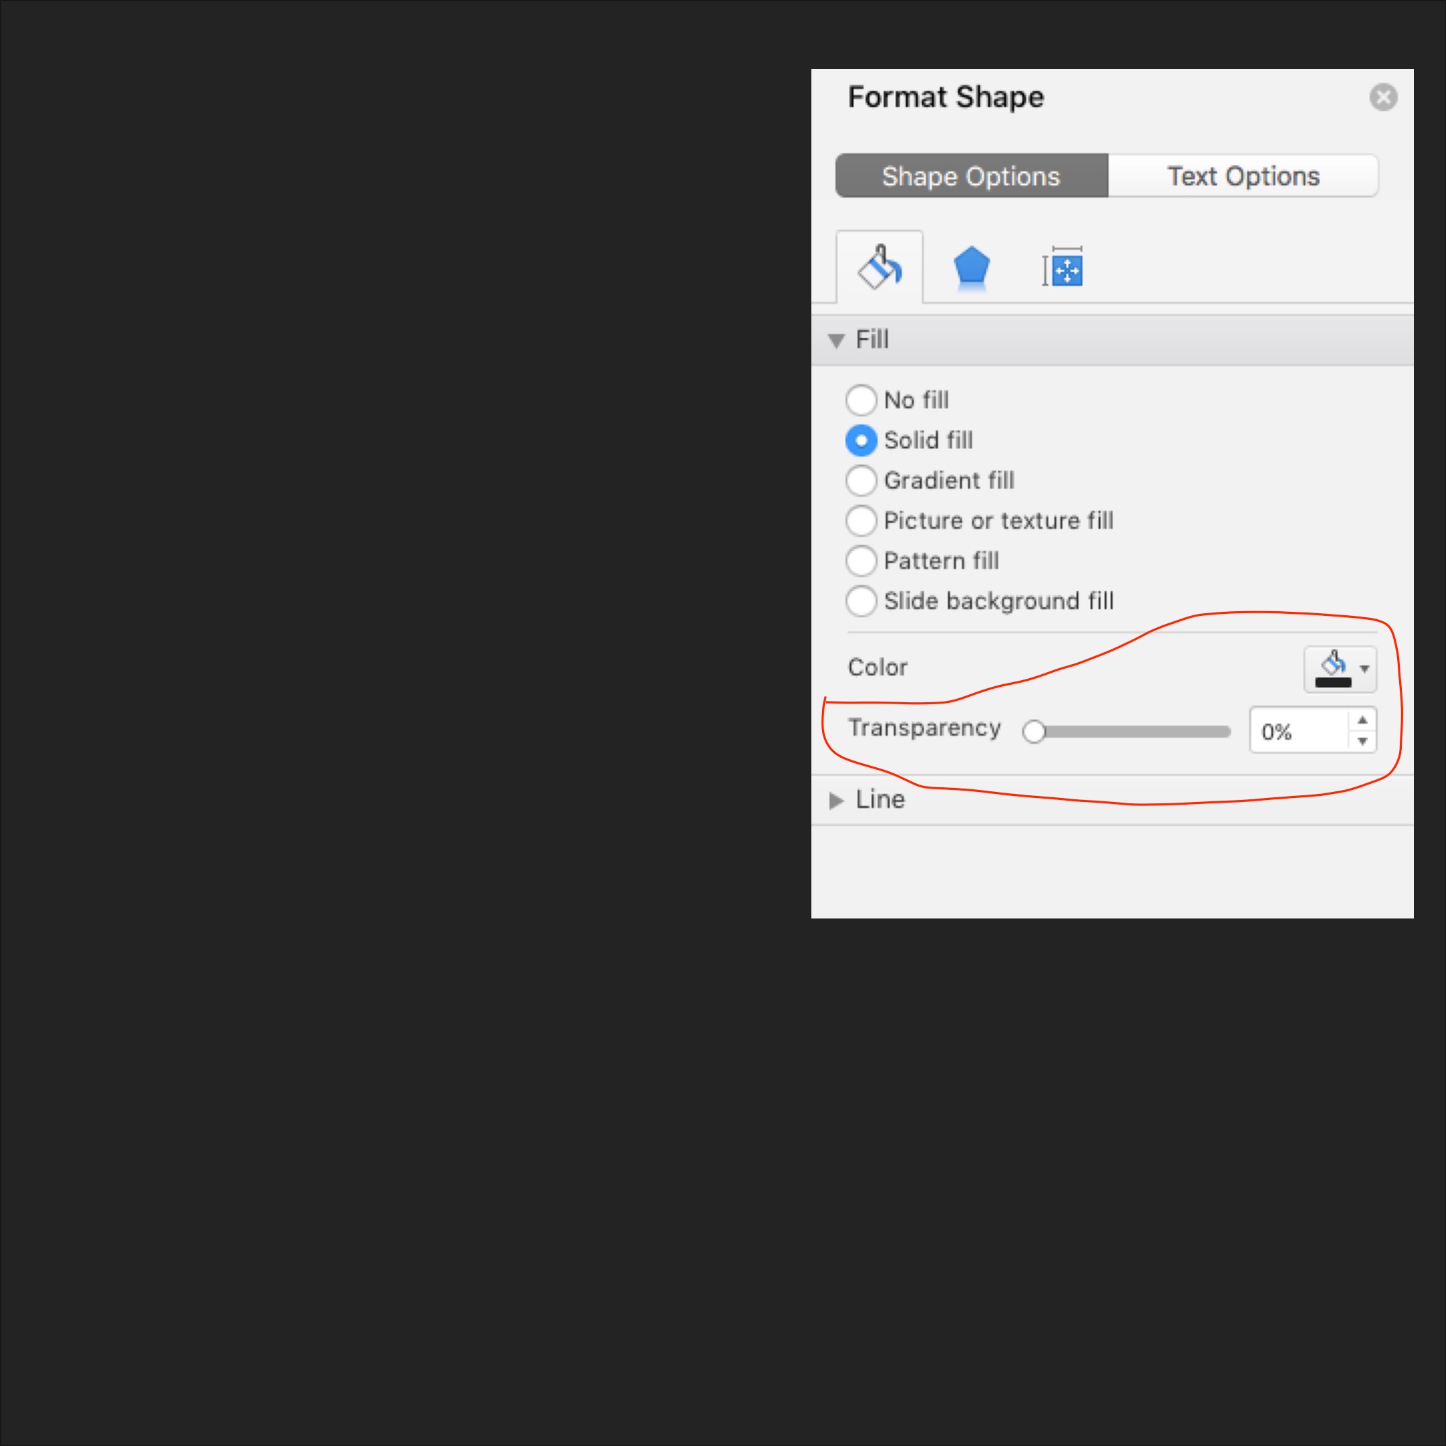Click the fill color paint bucket icon
This screenshot has height=1446, width=1446.
[1333, 667]
